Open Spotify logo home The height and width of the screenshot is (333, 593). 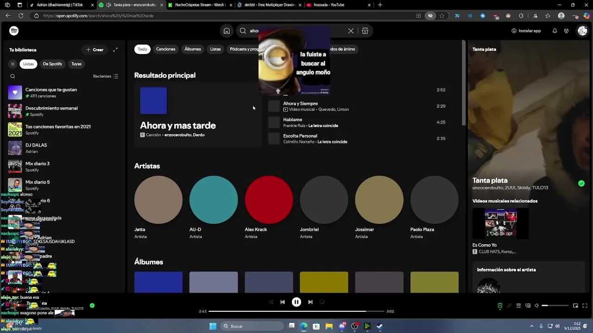(14, 31)
